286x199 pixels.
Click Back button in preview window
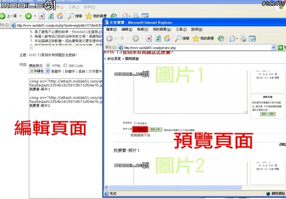109,38
